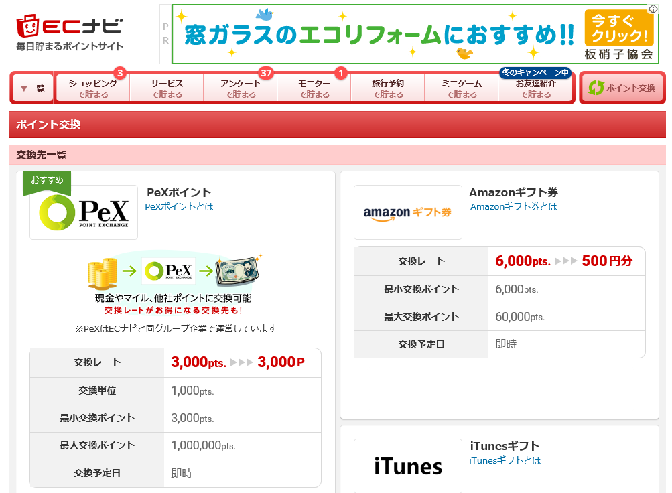Viewport: 672px width, 493px height.
Task: Open the ショッピングで貯まる menu
Action: coord(93,88)
